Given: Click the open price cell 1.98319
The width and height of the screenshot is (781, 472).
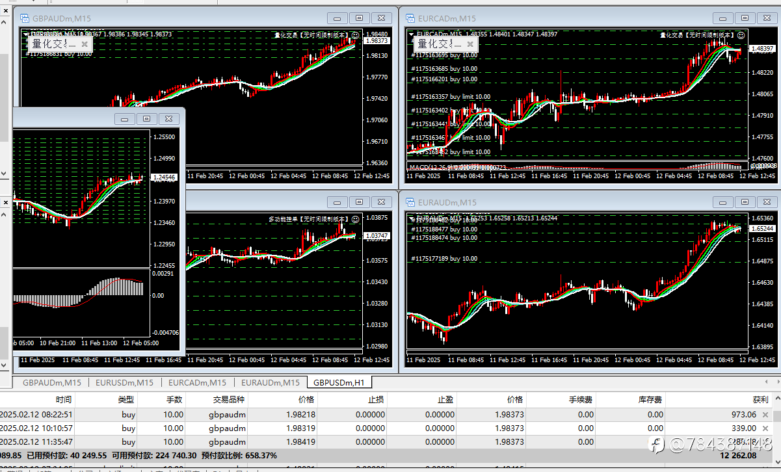Looking at the screenshot, I should (x=300, y=428).
